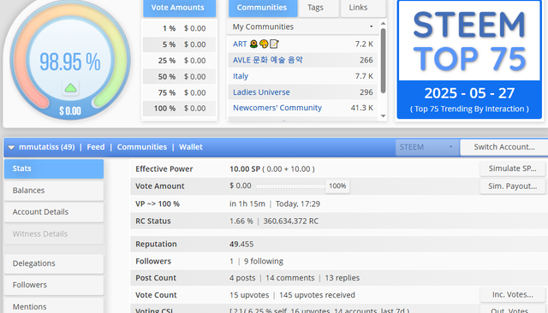Open the Communities link in account bar
Viewport: 548px width, 313px height.
point(142,147)
